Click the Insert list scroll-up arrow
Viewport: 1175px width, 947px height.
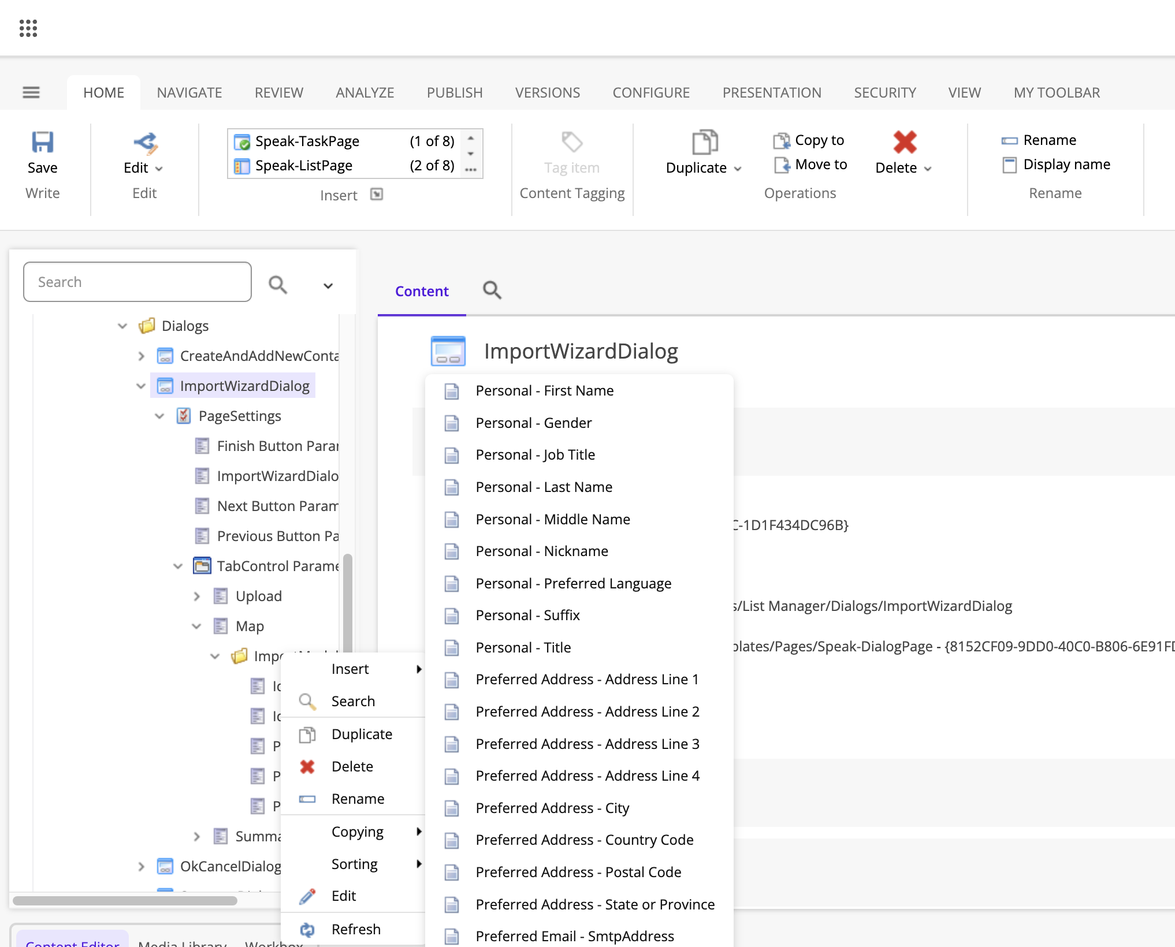coord(471,139)
